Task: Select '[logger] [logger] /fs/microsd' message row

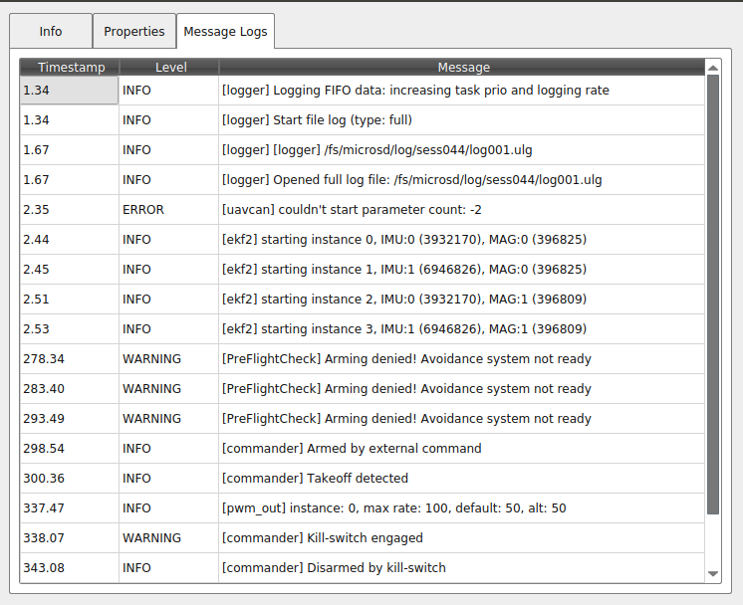Action: point(461,150)
